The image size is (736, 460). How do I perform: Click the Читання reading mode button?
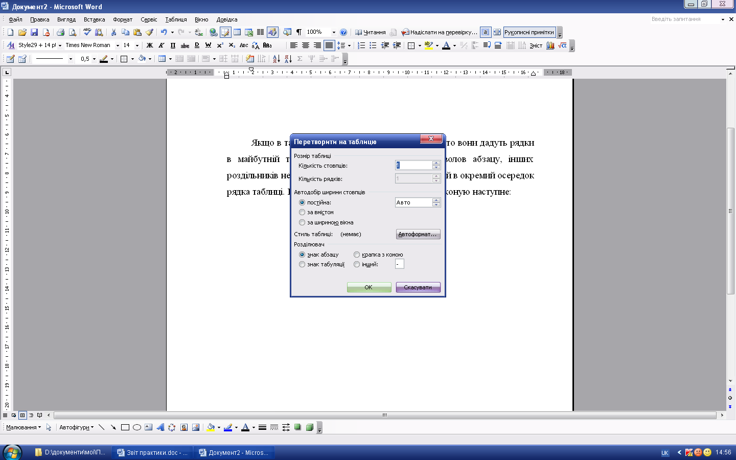click(370, 32)
